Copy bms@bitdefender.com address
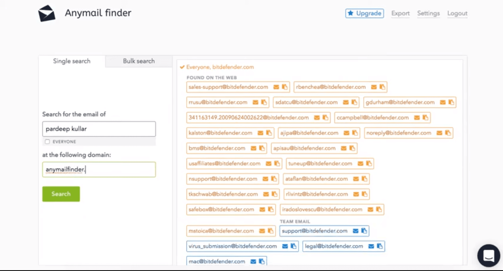This screenshot has width=503, height=271. (x=262, y=148)
